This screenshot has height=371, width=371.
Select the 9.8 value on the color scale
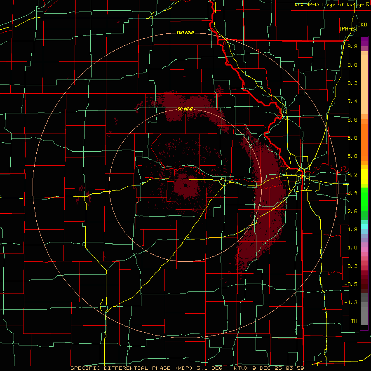[x=352, y=47]
